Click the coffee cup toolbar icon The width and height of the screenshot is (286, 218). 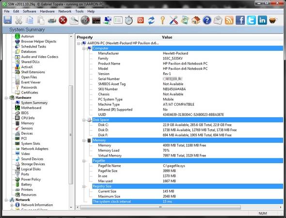coord(273,20)
